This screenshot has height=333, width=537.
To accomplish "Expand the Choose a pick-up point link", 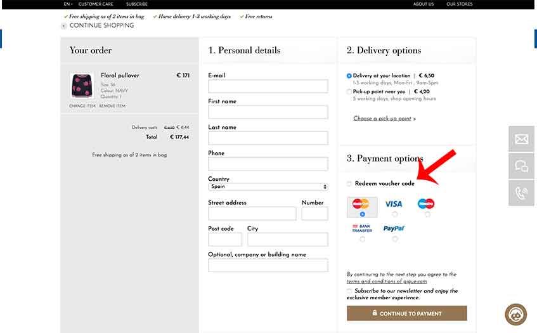I will 384,119.
